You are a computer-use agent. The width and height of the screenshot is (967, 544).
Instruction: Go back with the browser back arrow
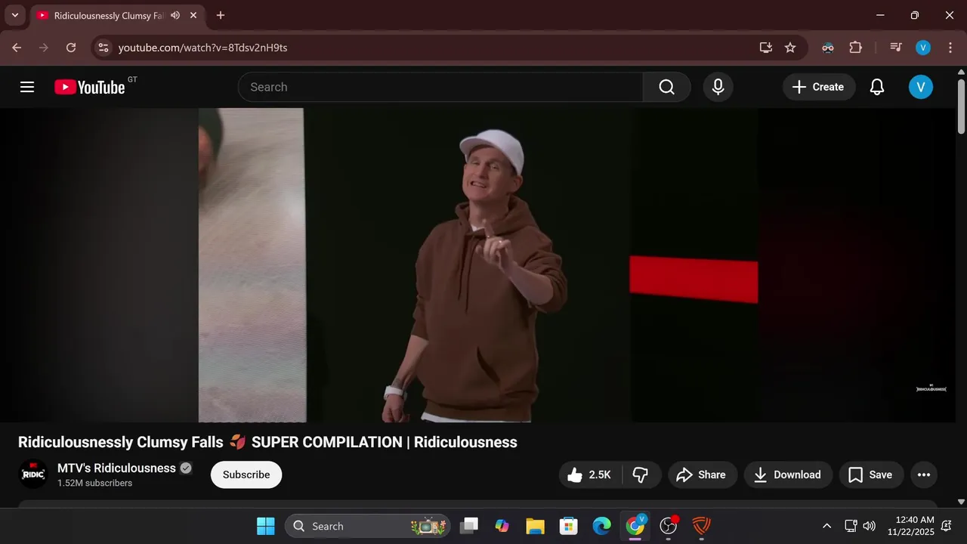pyautogui.click(x=17, y=48)
